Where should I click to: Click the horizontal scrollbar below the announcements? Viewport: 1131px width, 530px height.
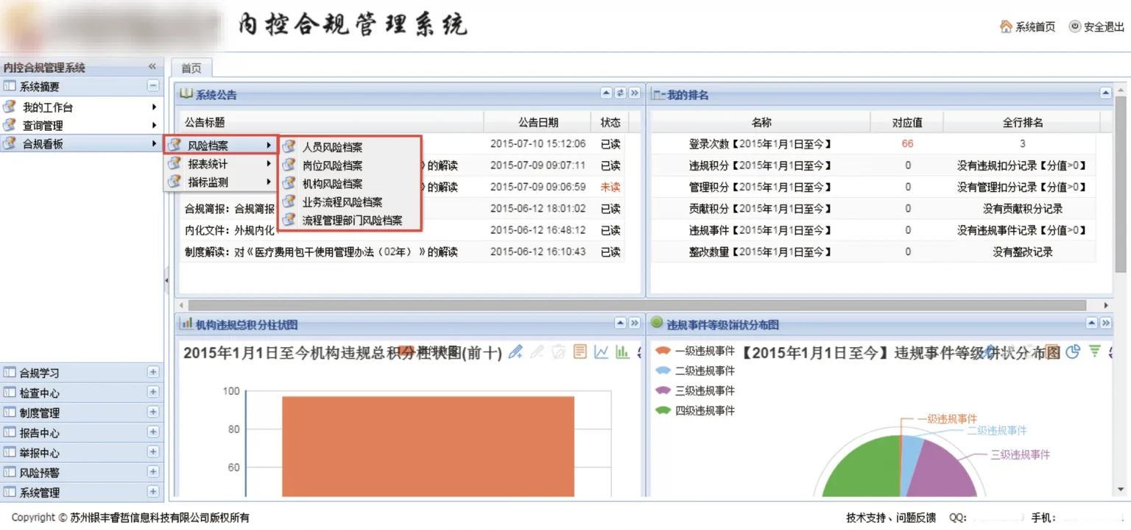[x=637, y=305]
